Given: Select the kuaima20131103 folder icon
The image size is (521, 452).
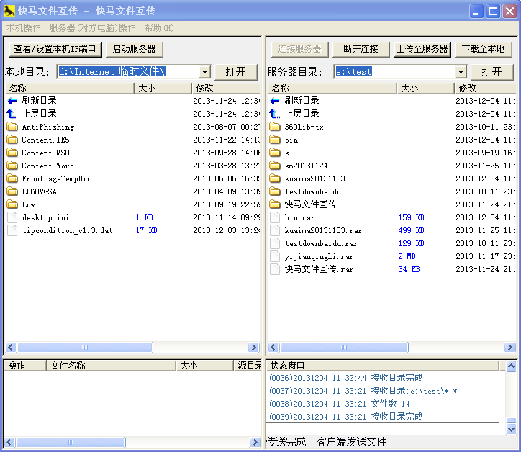Looking at the screenshot, I should (274, 178).
